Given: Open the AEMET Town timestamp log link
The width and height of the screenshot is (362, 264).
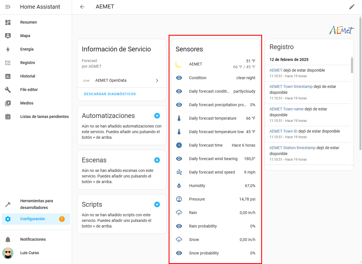Looking at the screenshot, I should pos(291,87).
